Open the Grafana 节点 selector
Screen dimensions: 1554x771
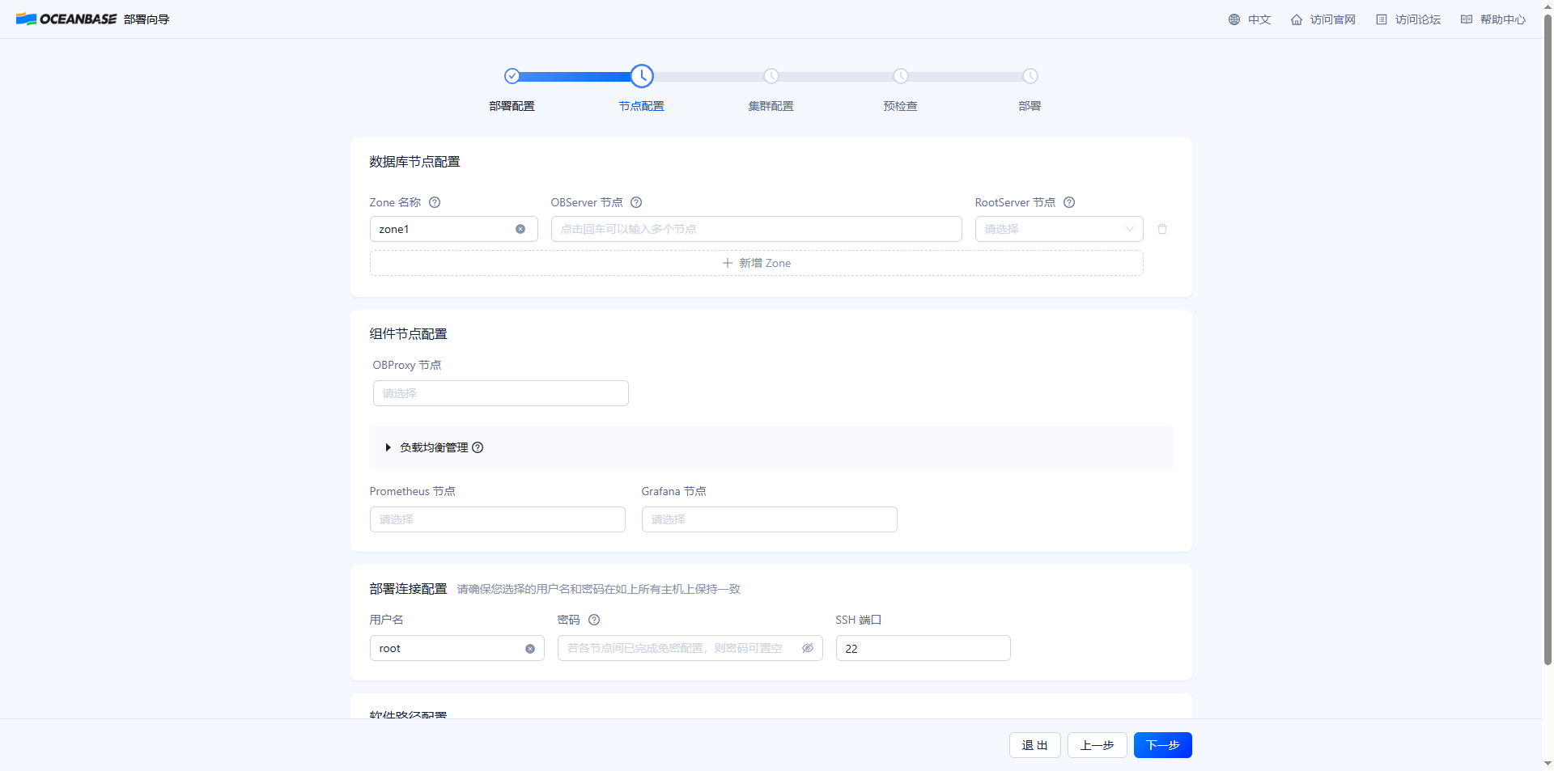tap(770, 519)
